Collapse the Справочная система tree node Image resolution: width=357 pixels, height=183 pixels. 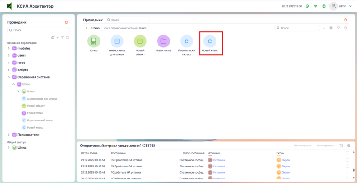pyautogui.click(x=9, y=77)
